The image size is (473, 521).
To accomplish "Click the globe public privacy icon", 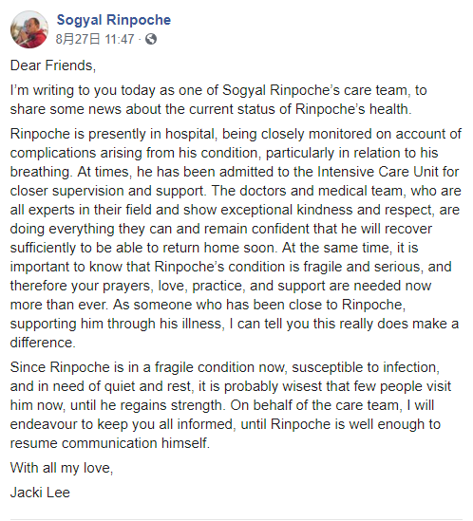I will tap(151, 39).
